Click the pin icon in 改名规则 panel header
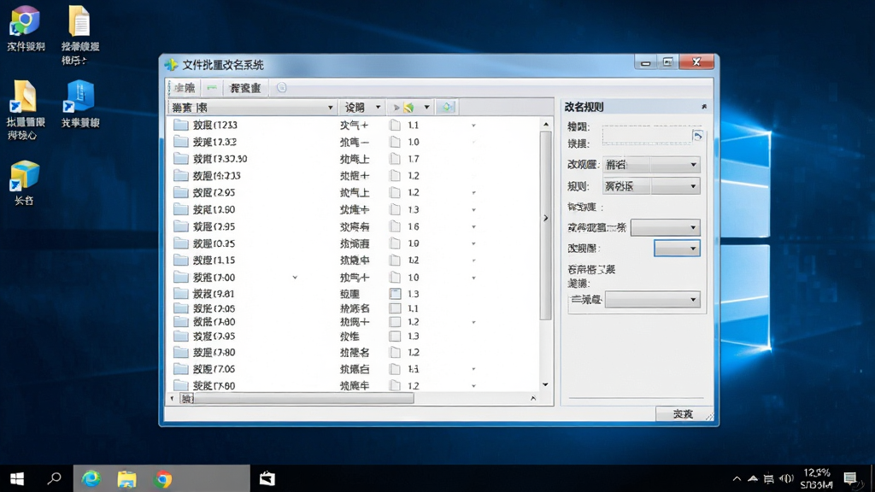Screen dimensions: 875x492 click(x=704, y=107)
